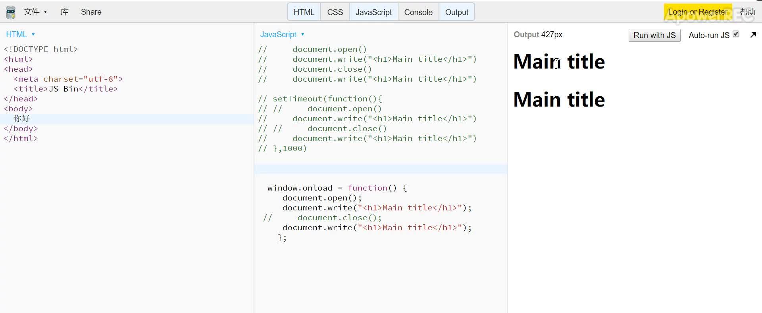Open the 文件 menu
Image resolution: width=762 pixels, height=313 pixels.
tap(35, 12)
